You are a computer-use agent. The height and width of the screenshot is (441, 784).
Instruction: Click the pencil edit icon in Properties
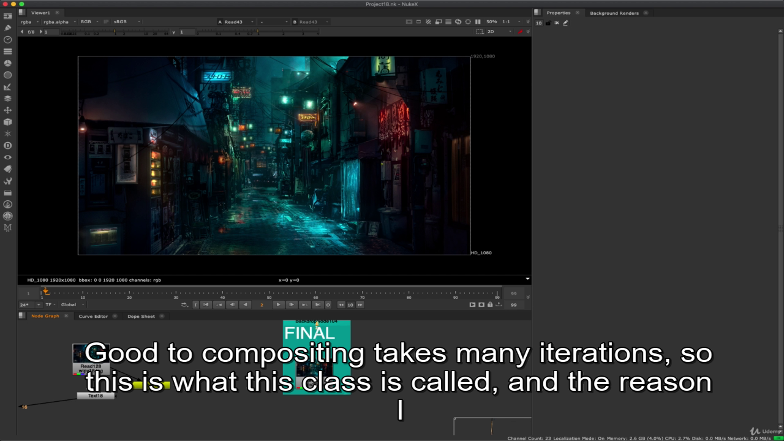(565, 23)
